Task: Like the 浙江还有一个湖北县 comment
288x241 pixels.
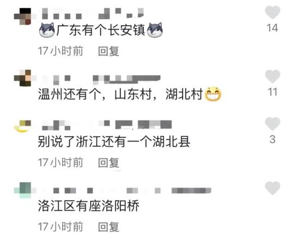Action: (273, 124)
